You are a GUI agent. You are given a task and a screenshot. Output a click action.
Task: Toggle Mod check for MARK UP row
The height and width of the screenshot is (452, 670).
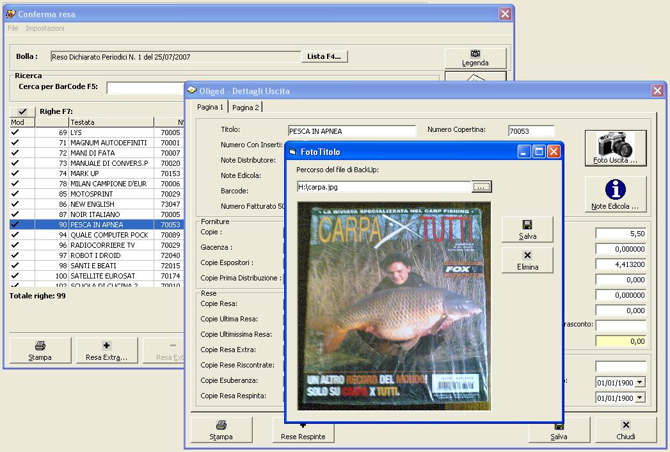(15, 174)
